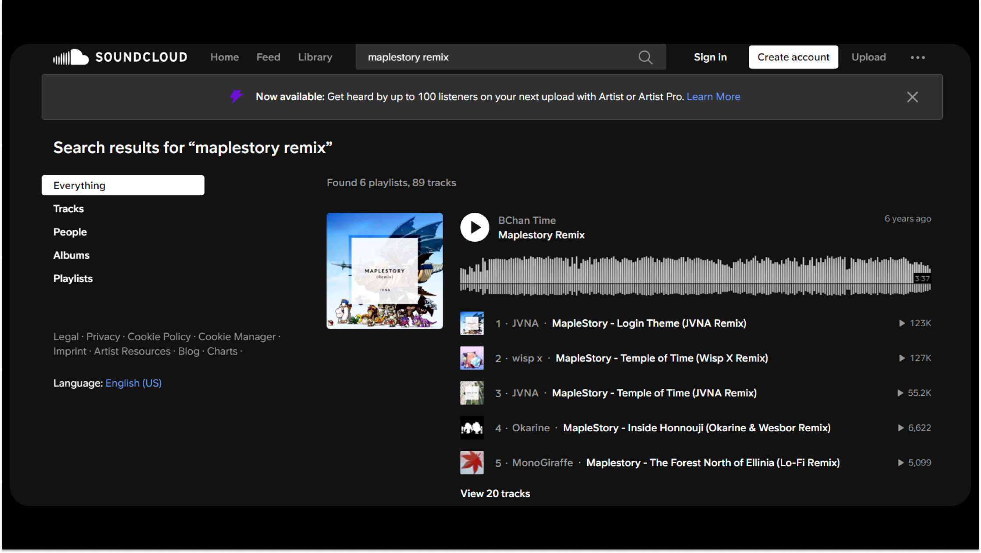The width and height of the screenshot is (981, 553).
Task: Follow the Learn More link in banner
Action: [713, 97]
